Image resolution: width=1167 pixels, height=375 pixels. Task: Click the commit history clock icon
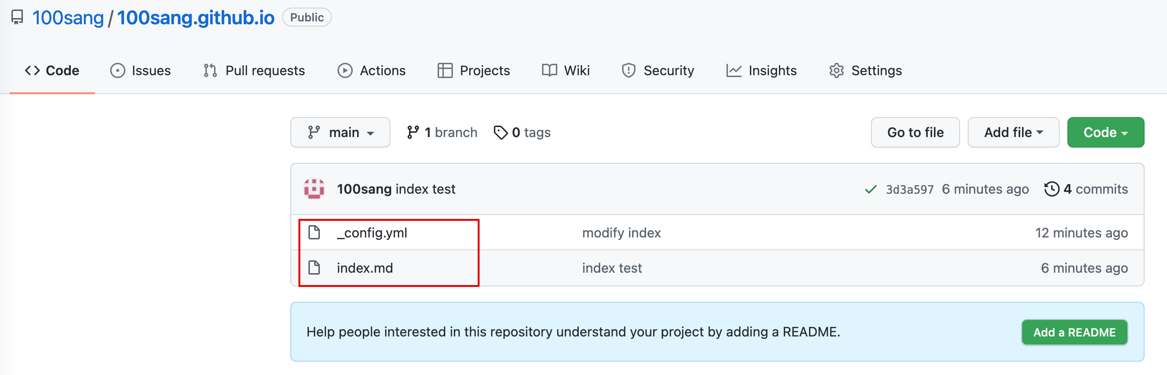[x=1051, y=189]
